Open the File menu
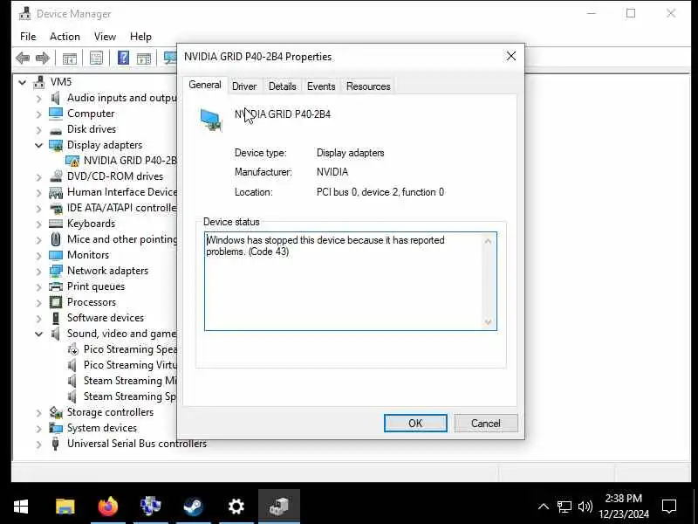The height and width of the screenshot is (524, 698). pos(28,37)
